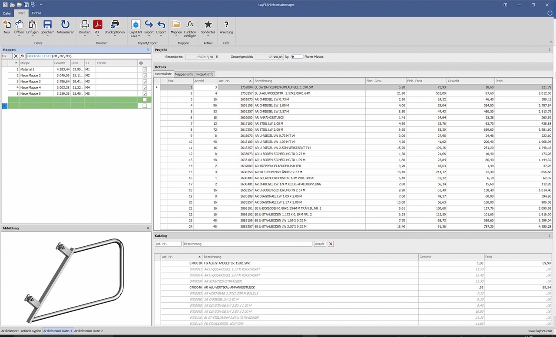Expand the Speichern dropdown arrow
Screen dimensions: 556x337
pos(47,36)
